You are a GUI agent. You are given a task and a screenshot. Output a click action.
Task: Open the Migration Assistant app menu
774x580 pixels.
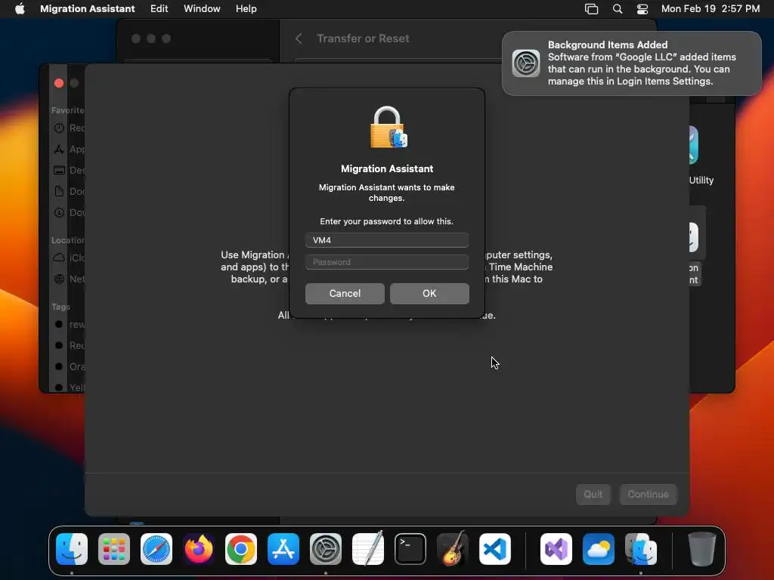point(88,9)
